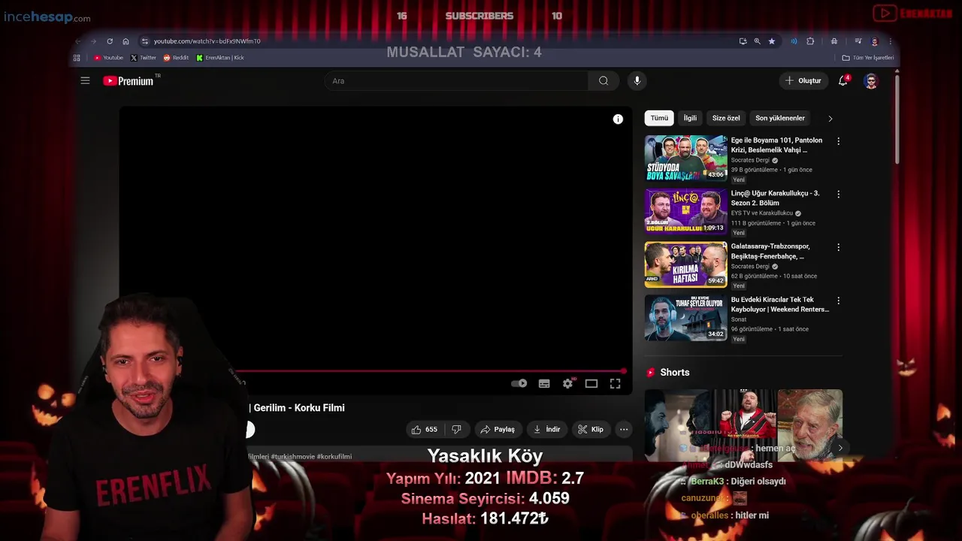Viewport: 962px width, 541px height.
Task: Click the Oluştur create button
Action: coord(803,80)
